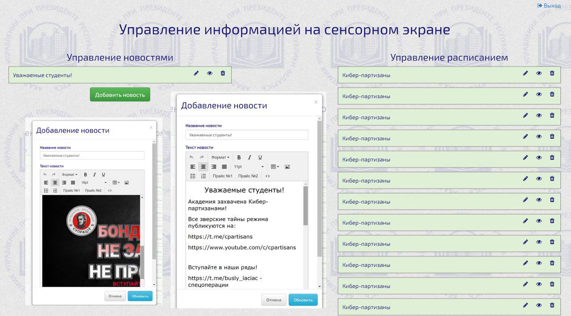
Task: Justify text in the 18pt dialog editor
Action: pos(73,183)
